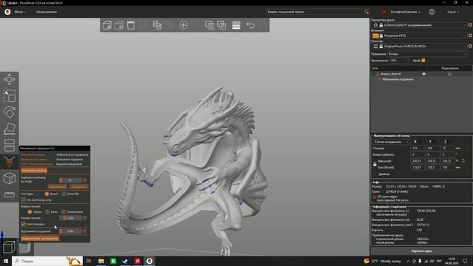This screenshot has height=266, width=473.
Task: Click the Block button under highlight overhang
Action: click(79, 187)
